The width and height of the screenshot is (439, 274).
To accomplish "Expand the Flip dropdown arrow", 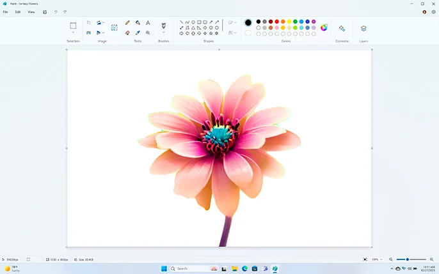I will [x=104, y=33].
